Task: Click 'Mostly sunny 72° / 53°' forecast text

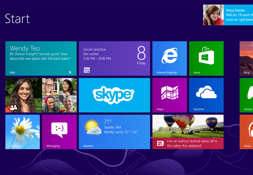Action: click(121, 132)
